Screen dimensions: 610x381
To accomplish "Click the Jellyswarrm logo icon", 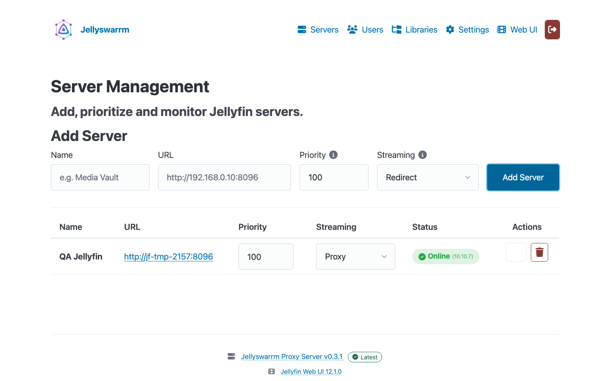I will tap(64, 30).
